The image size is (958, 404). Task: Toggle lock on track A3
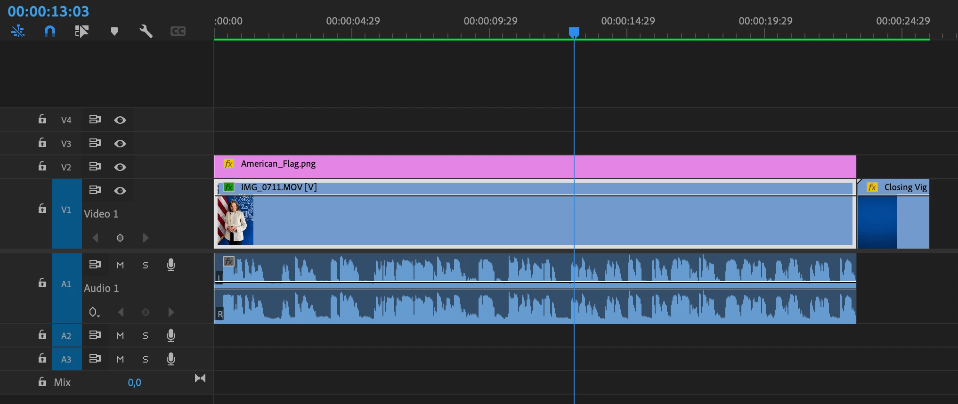coord(42,358)
